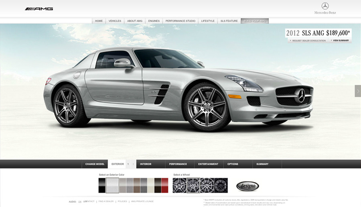Select the OPTIONS configurator tab
The image size is (361, 207).
click(x=238, y=164)
